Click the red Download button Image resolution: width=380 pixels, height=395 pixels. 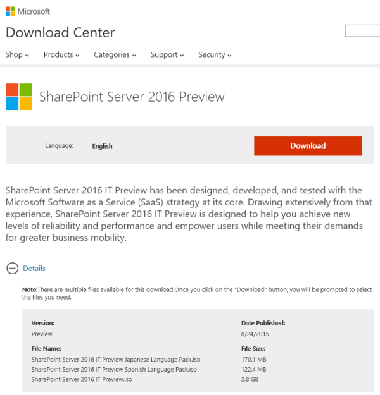point(308,145)
